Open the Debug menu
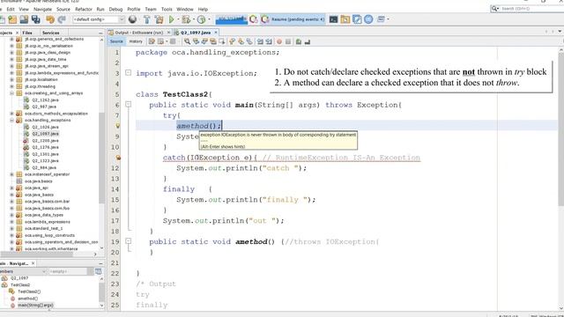564x317 pixels. [115, 9]
